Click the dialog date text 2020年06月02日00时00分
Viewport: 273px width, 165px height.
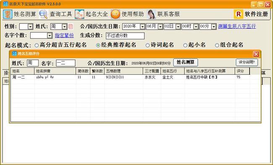(151, 63)
